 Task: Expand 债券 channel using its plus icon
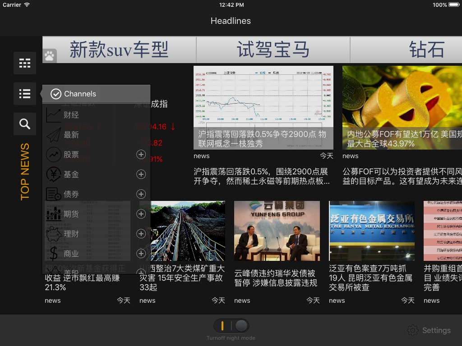pyautogui.click(x=141, y=194)
